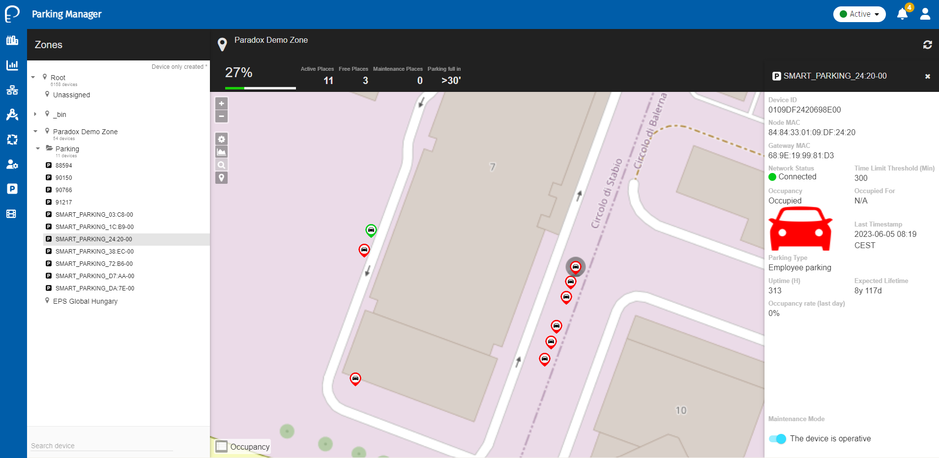
Task: Toggle the Occupancy map layer
Action: pyautogui.click(x=222, y=446)
